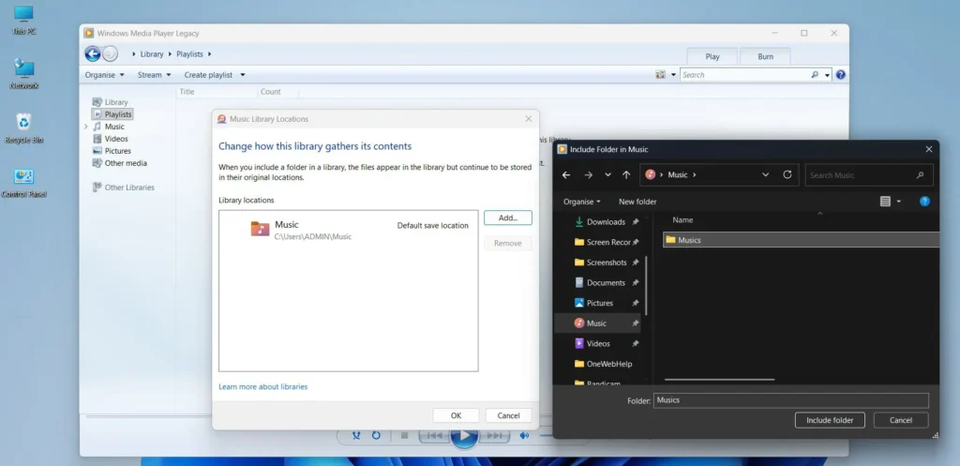The height and width of the screenshot is (466, 960).
Task: Change view layout icon in folder dialog
Action: tap(885, 202)
